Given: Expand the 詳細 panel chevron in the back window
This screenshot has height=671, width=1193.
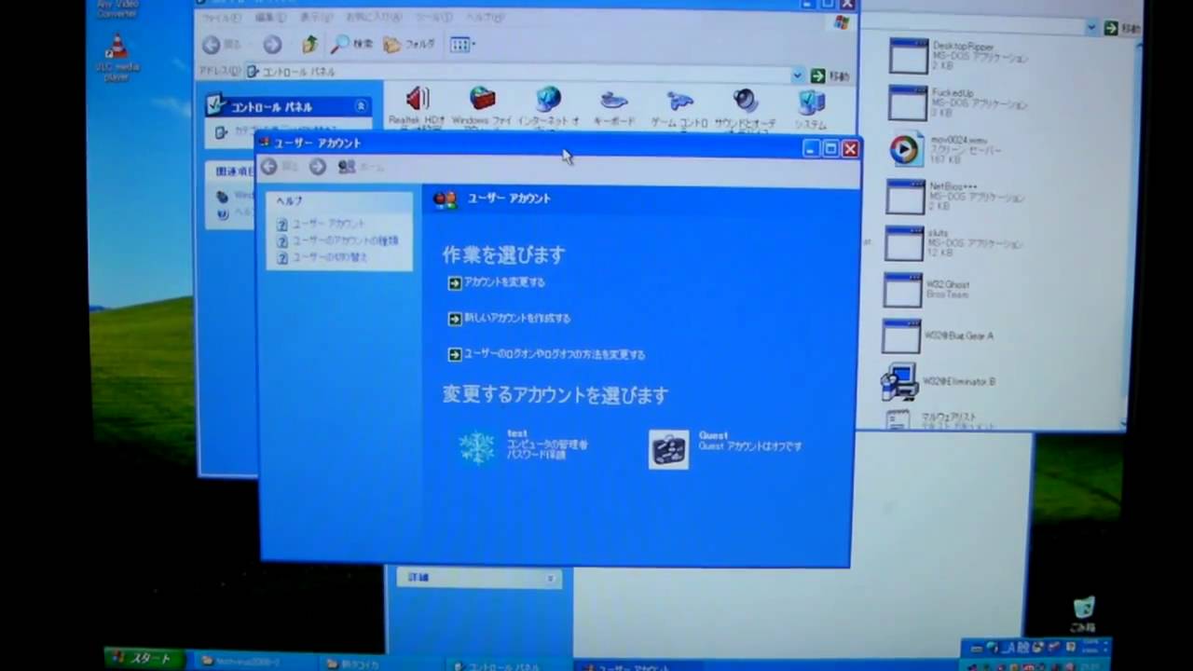Looking at the screenshot, I should click(x=550, y=579).
